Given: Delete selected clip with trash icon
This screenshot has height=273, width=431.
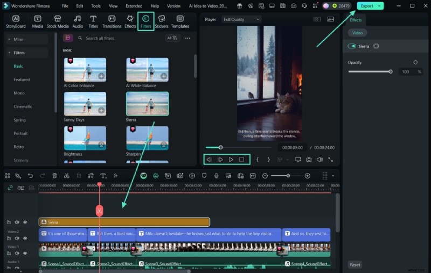Looking at the screenshot, I should (x=54, y=176).
